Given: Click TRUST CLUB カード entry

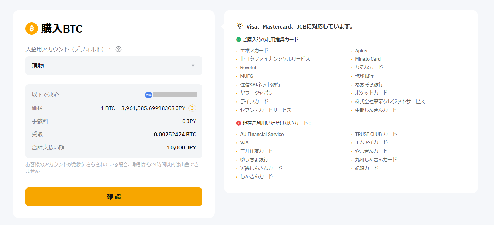Looking at the screenshot, I should click(376, 134).
